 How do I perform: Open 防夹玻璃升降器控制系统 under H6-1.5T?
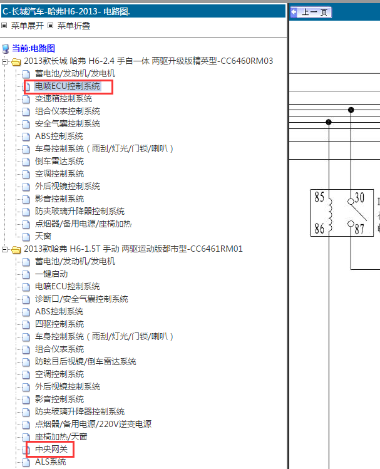tap(80, 412)
